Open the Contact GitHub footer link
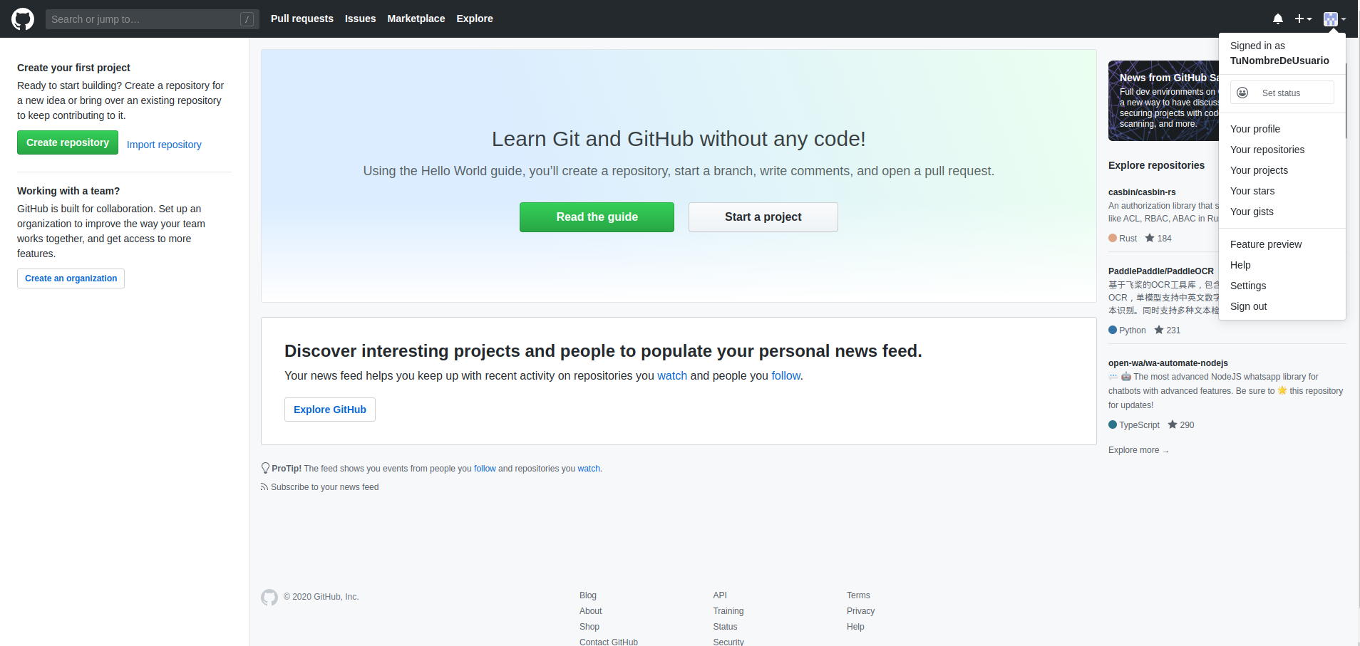Viewport: 1360px width, 646px height. 609,642
